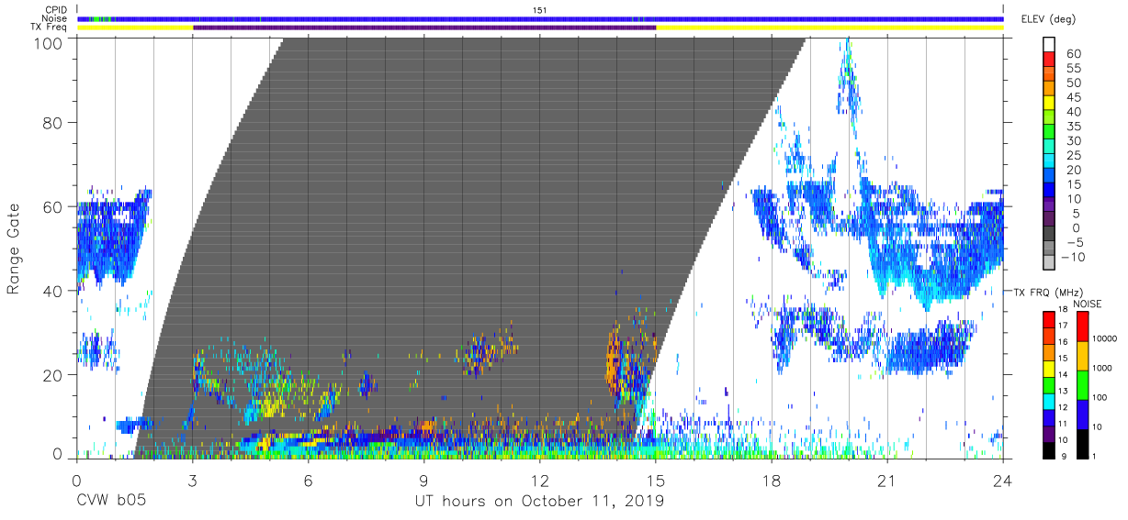Click the '100' tick on the Range Gate axis

click(51, 42)
